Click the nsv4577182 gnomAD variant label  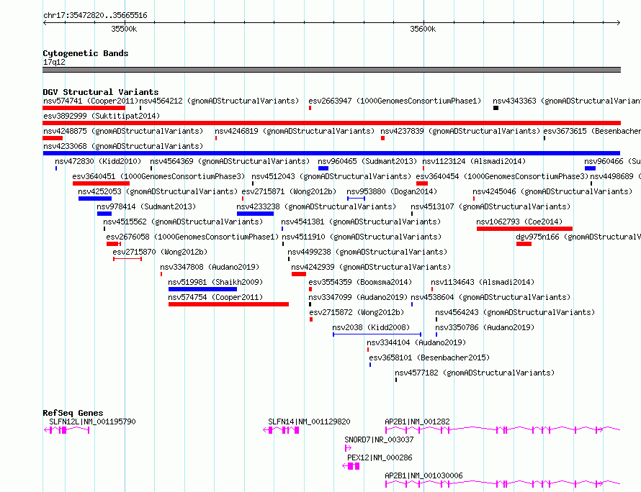[x=475, y=373]
